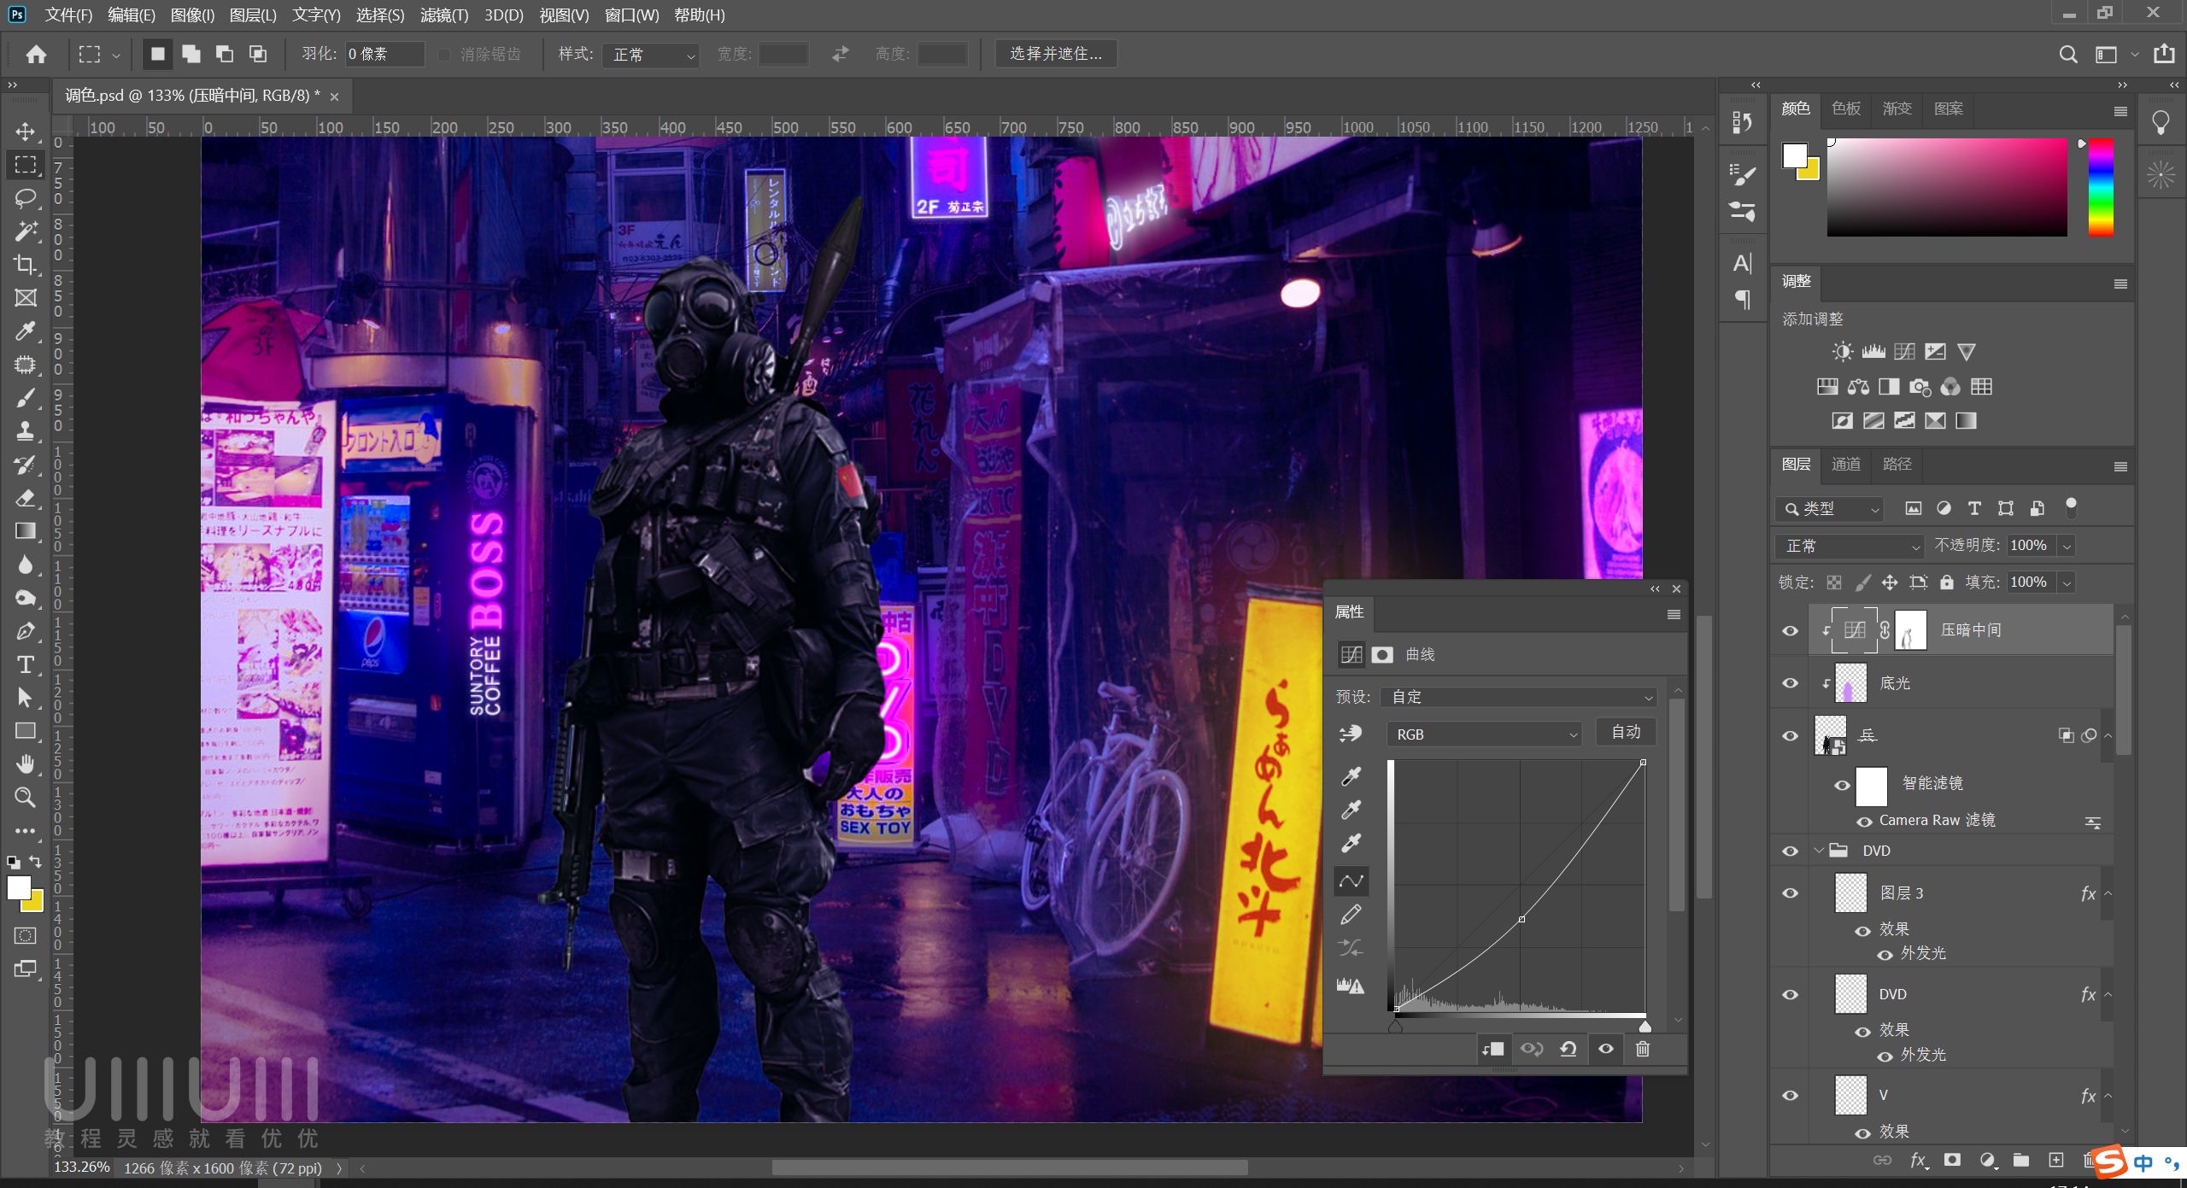Select the Horizontal Type tool
This screenshot has height=1188, width=2187.
pyautogui.click(x=26, y=664)
